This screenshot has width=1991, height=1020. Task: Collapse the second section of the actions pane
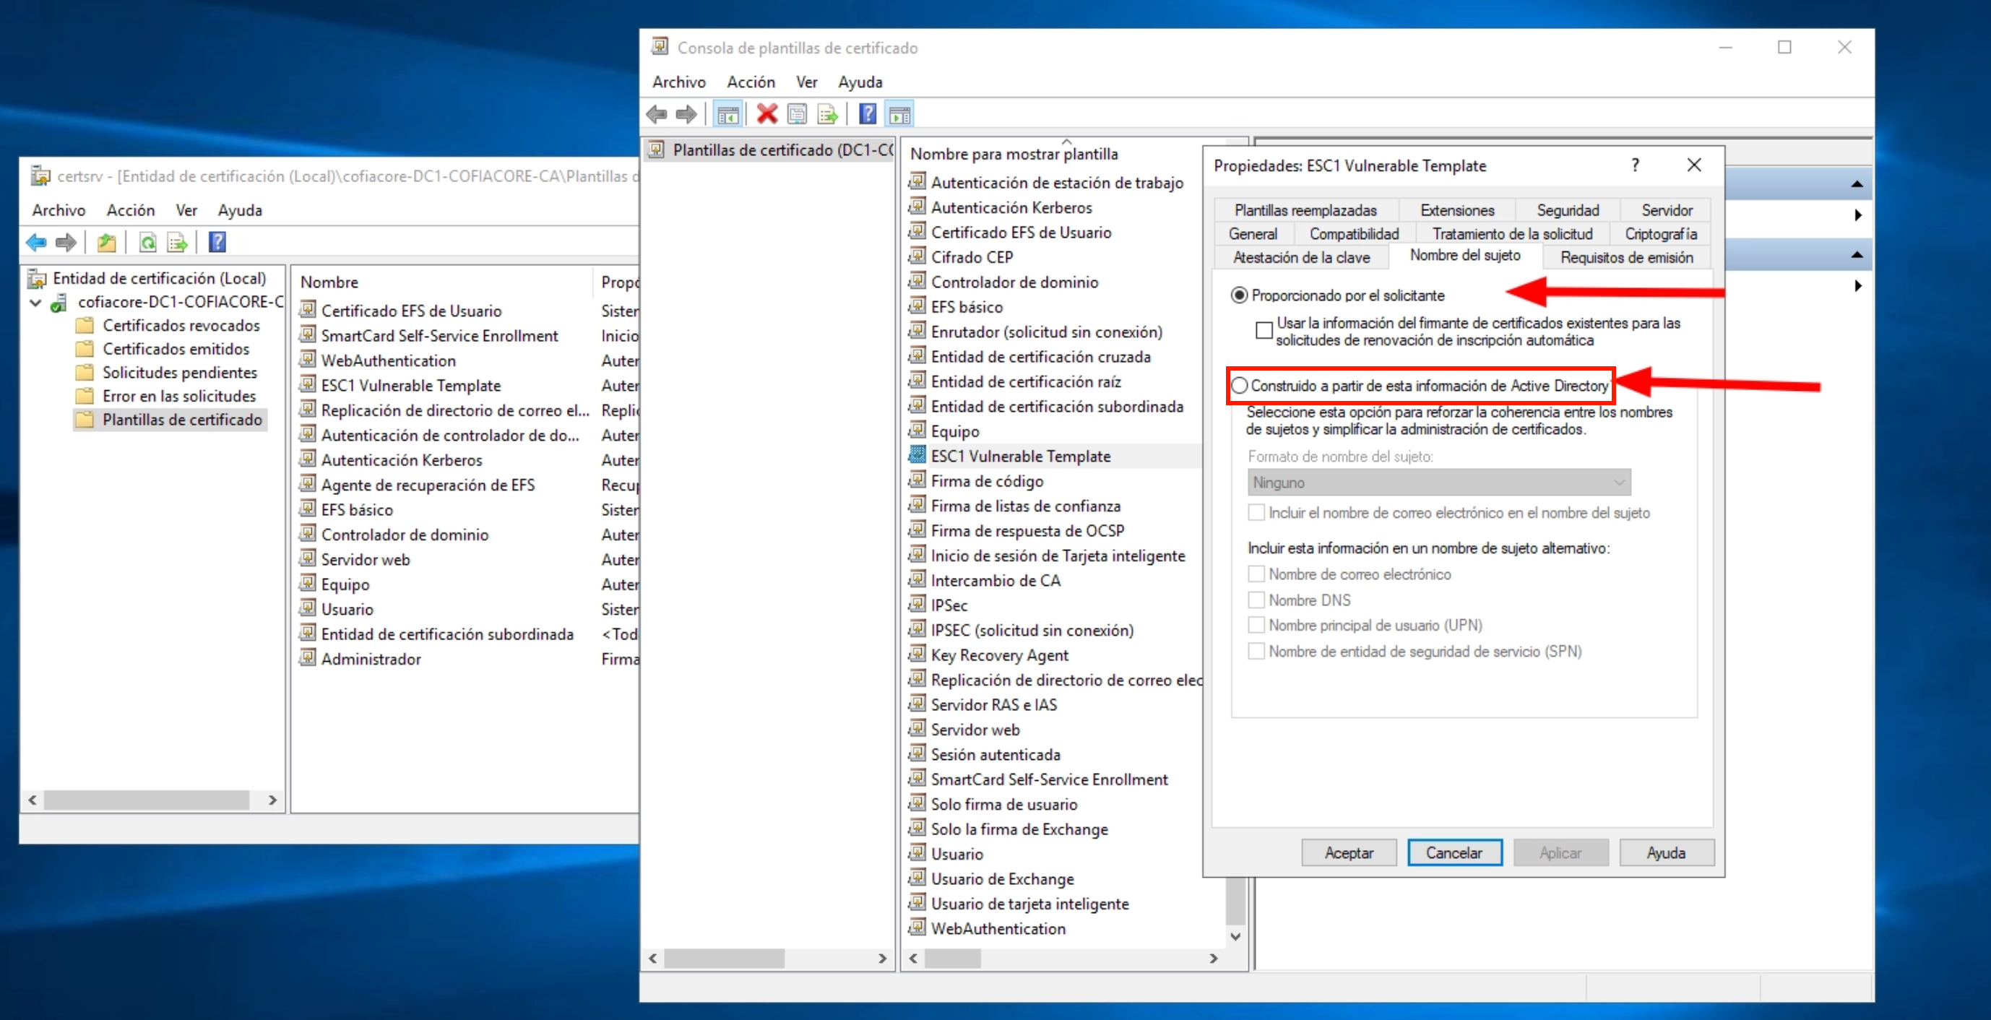pyautogui.click(x=1857, y=255)
